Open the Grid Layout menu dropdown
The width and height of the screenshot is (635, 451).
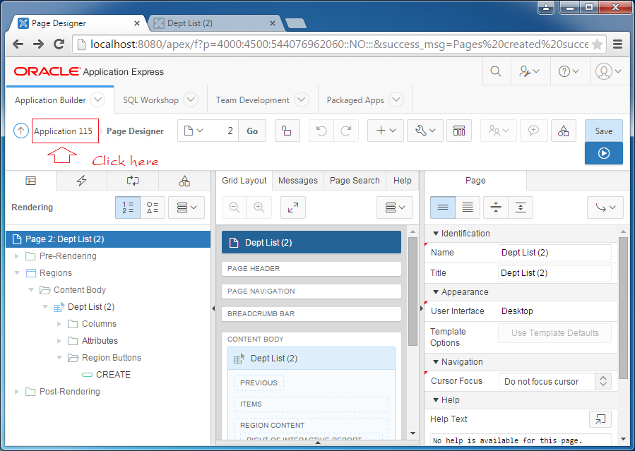coord(395,208)
